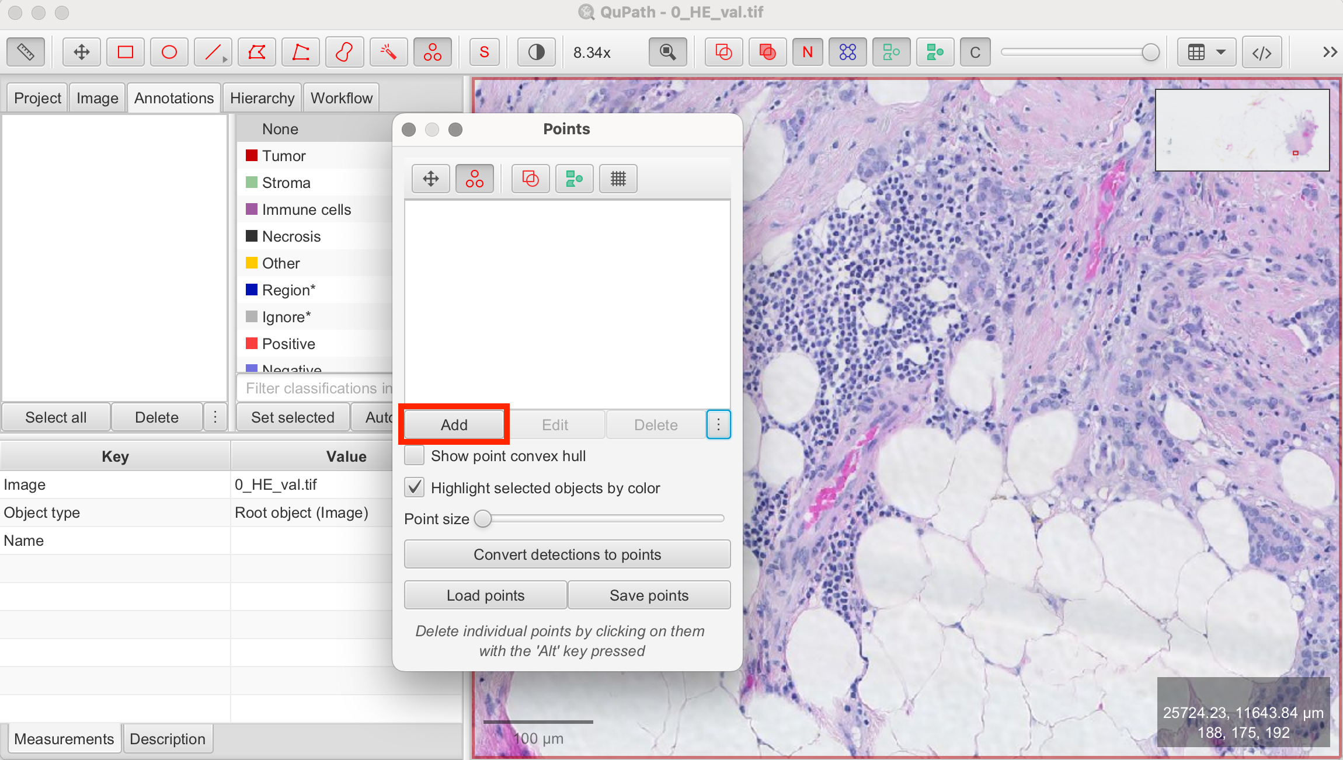Show extra toolbar items via double chevron
This screenshot has width=1343, height=760.
tap(1330, 51)
